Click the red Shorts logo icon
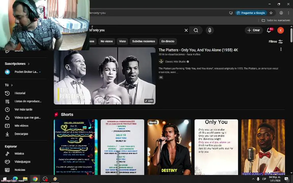Image resolution: width=293 pixels, height=183 pixels. coord(56,114)
